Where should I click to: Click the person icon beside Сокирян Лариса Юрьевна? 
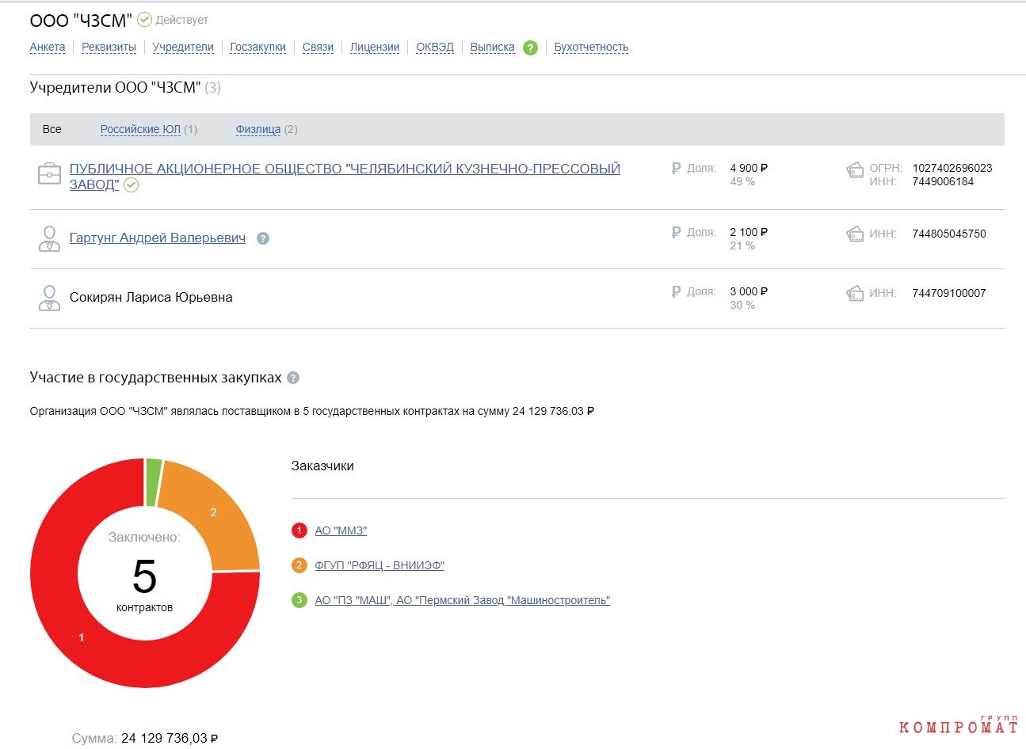click(x=49, y=298)
